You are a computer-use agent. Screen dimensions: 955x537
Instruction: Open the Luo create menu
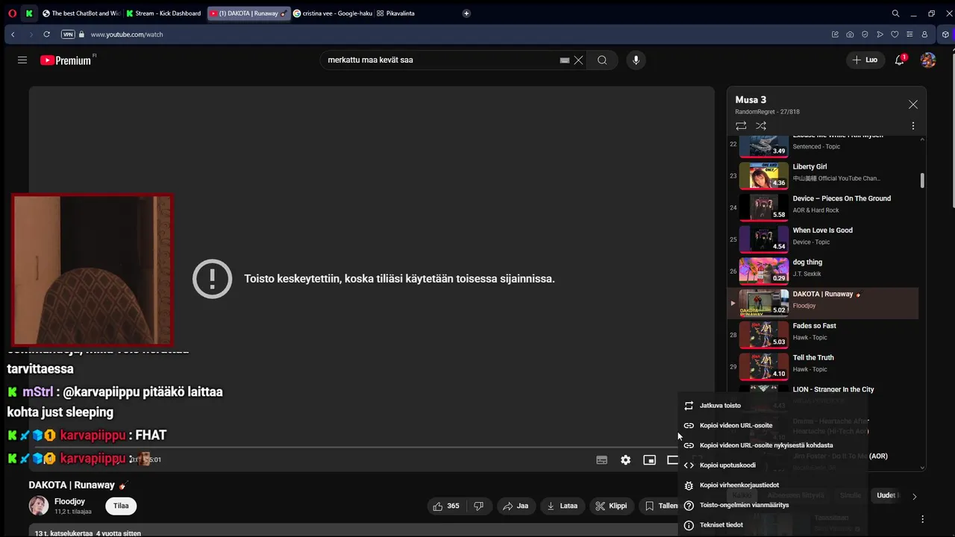(865, 60)
